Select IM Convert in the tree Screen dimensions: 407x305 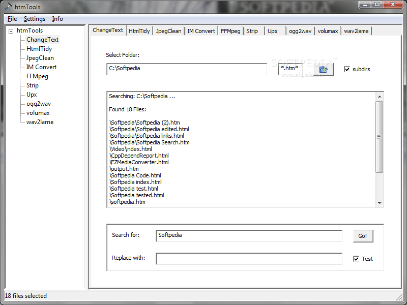[x=41, y=67]
